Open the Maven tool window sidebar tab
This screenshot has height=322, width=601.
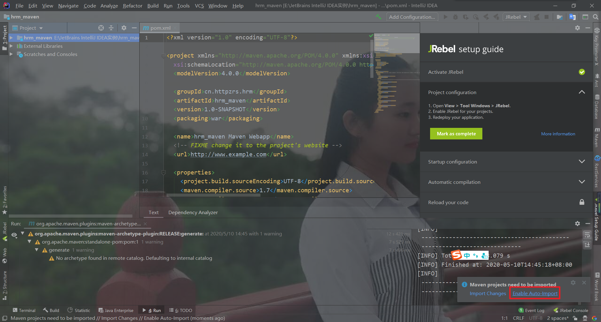597,137
